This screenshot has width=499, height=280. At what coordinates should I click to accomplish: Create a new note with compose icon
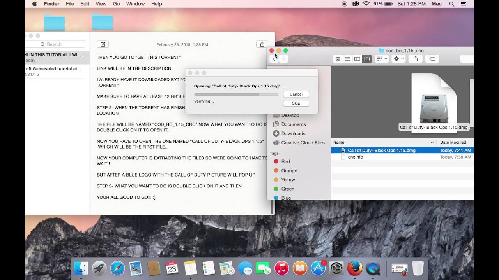(103, 44)
